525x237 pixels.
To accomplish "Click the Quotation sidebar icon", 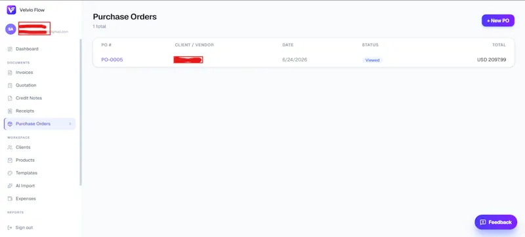I will click(10, 86).
